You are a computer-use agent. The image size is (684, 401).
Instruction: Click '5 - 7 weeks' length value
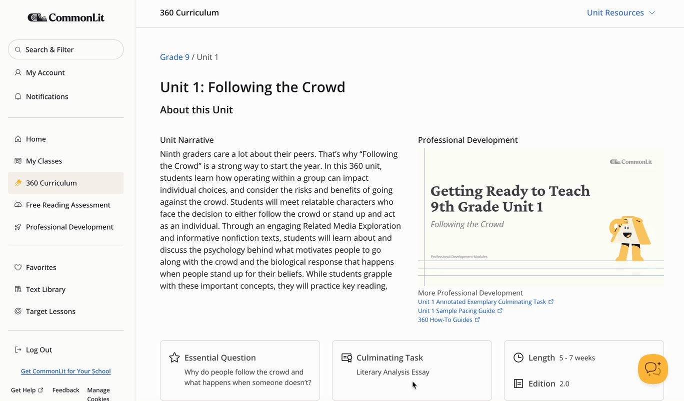click(x=577, y=358)
